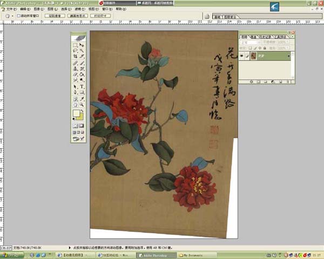Open the tool preset picker arrow
Screen dimensions: 324x259
tap(12, 16)
